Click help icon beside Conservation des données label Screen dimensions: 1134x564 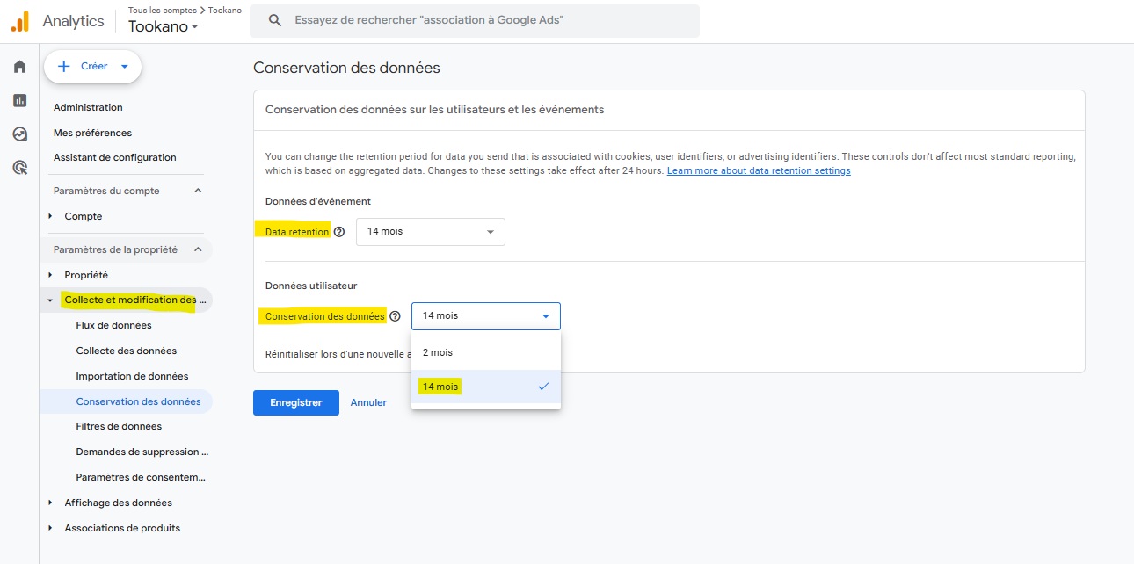click(395, 316)
